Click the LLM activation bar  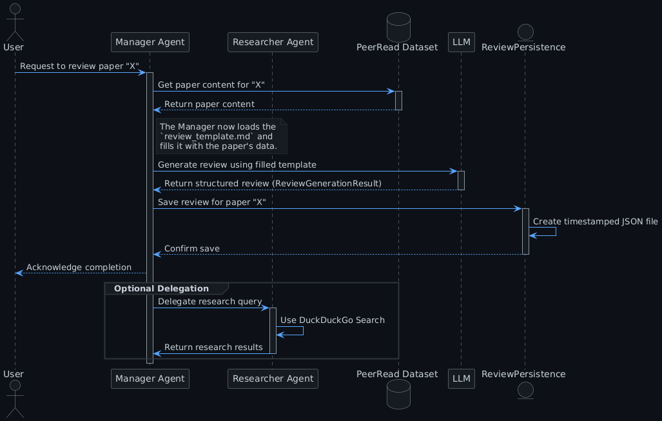pyautogui.click(x=461, y=181)
